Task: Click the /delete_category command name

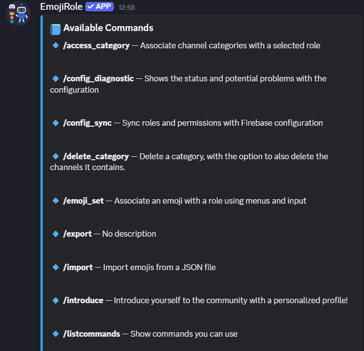Action: (x=96, y=157)
